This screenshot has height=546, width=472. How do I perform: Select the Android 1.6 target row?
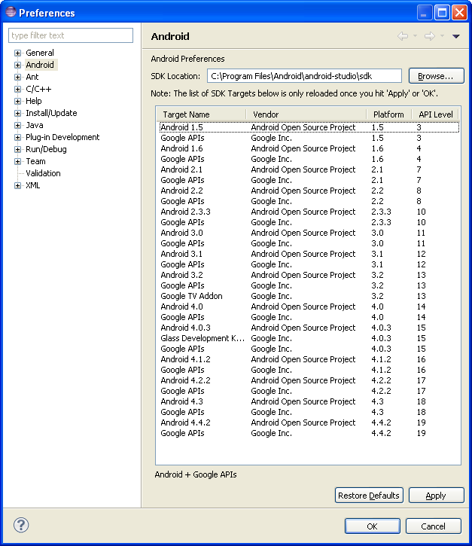click(x=309, y=148)
